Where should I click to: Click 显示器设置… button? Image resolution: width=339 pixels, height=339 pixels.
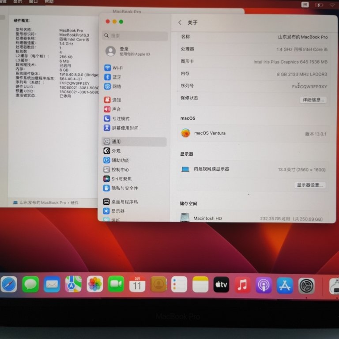pyautogui.click(x=310, y=185)
